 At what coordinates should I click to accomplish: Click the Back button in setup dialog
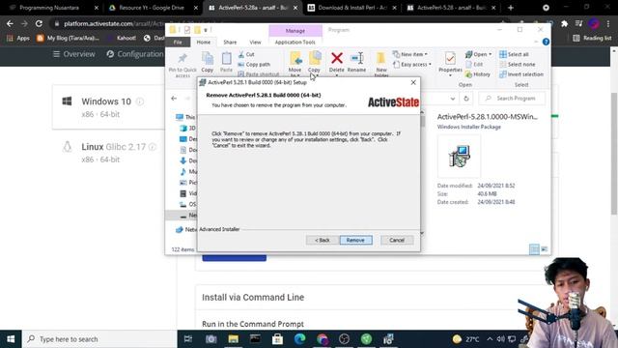click(x=322, y=240)
